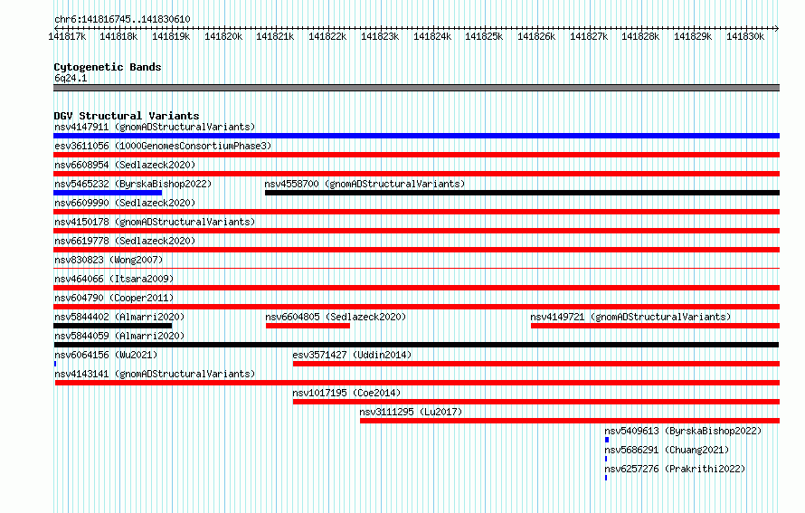The width and height of the screenshot is (805, 513).
Task: Click the red nsv4149721 variant bar
Action: pyautogui.click(x=655, y=326)
